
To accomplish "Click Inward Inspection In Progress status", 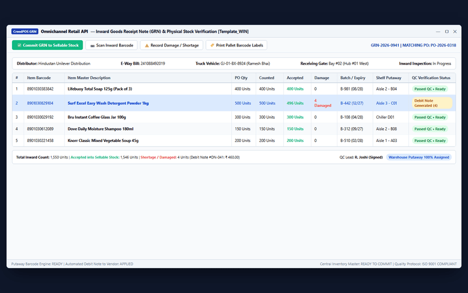I will point(425,63).
